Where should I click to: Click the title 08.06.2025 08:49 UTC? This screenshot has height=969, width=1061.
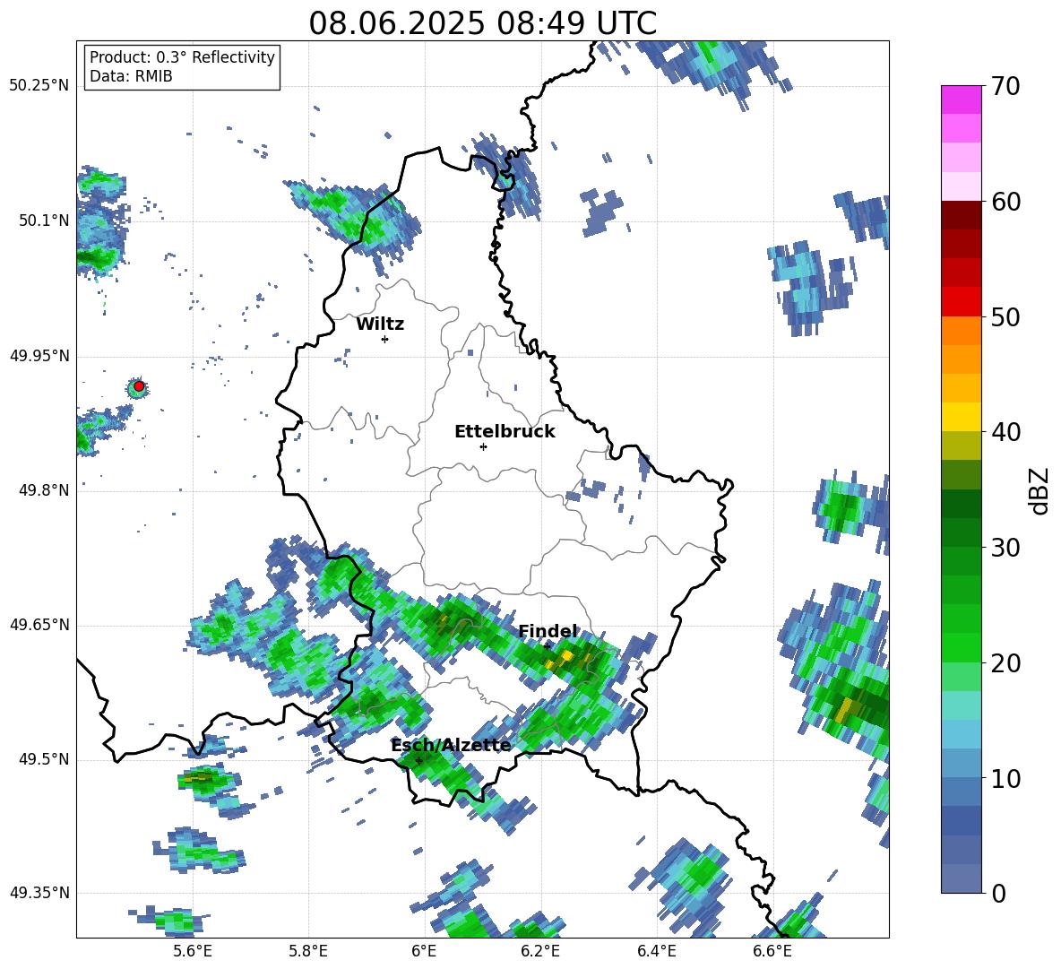point(482,23)
